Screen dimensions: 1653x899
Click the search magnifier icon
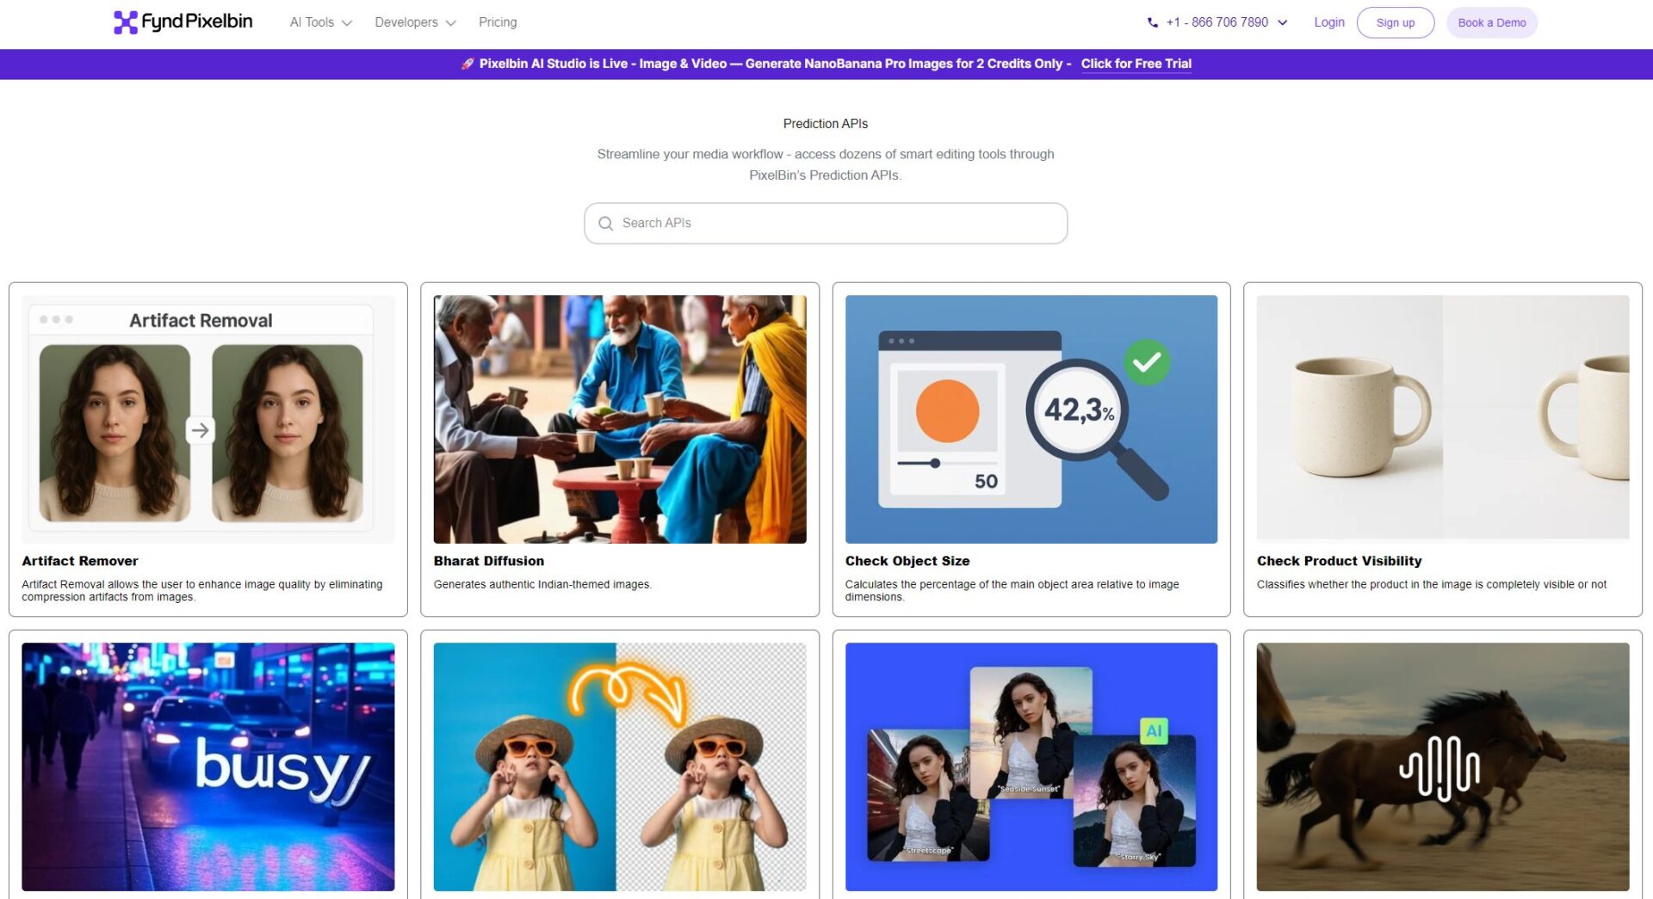(x=605, y=224)
